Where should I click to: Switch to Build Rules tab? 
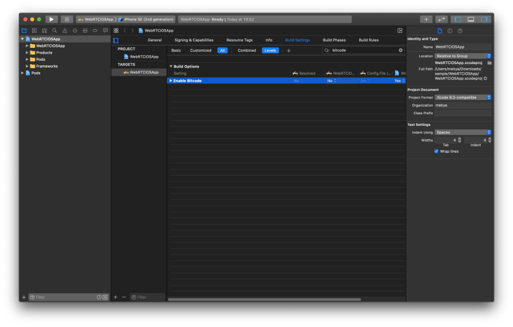coord(368,40)
